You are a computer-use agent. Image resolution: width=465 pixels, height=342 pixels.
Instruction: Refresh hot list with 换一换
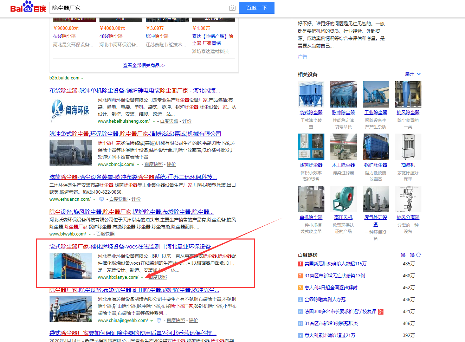[x=411, y=255]
